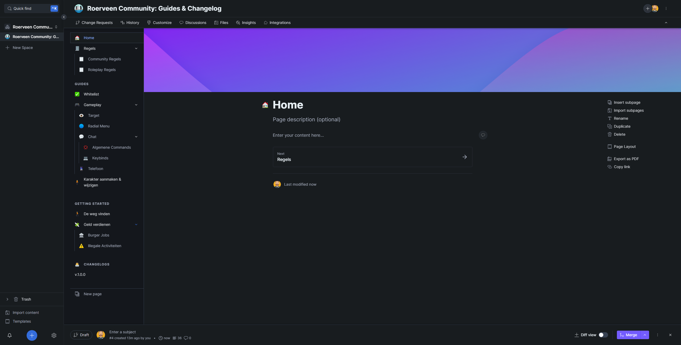Image resolution: width=681 pixels, height=345 pixels.
Task: Add a member with the plus avatar icon
Action: (x=647, y=9)
